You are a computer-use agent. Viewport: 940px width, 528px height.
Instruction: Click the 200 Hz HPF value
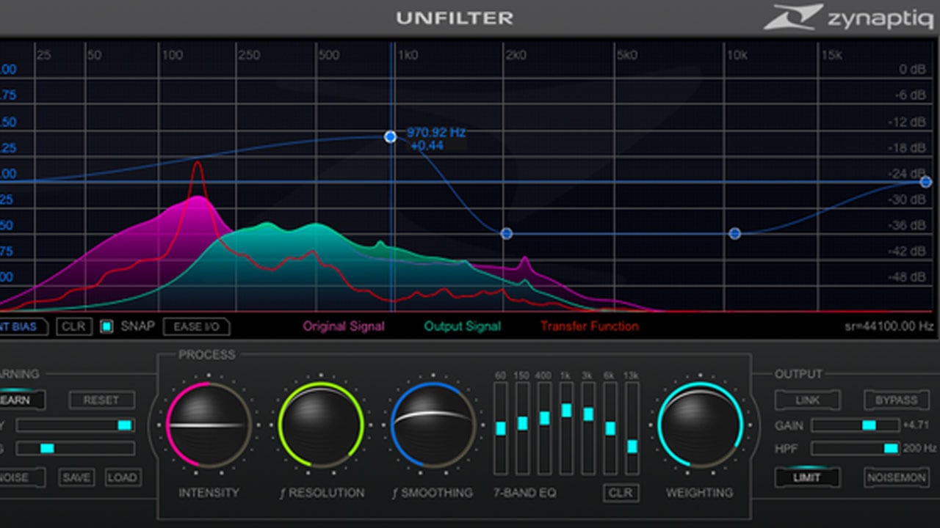[x=920, y=448]
